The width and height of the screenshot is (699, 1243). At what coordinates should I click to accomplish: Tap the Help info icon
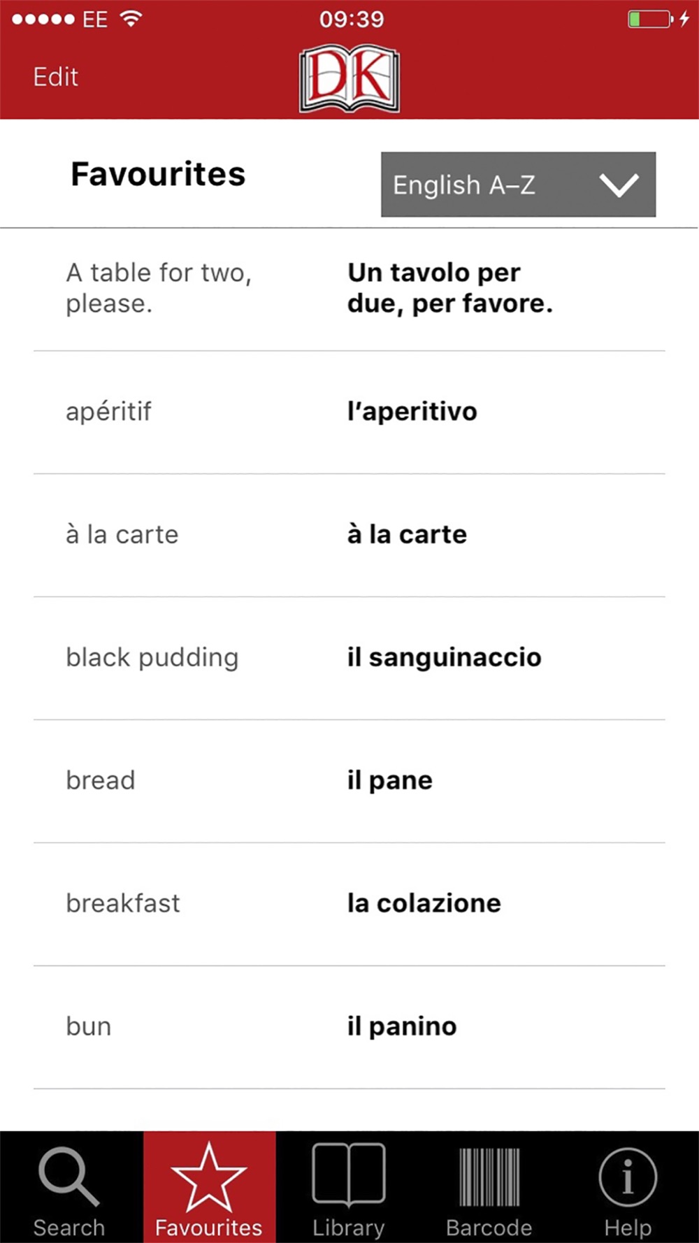(x=628, y=1177)
